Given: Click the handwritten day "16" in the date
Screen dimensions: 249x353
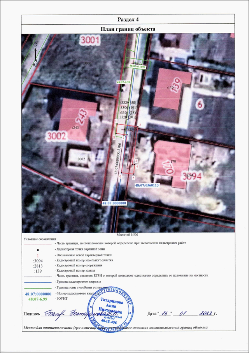Looking at the screenshot, I should click(x=165, y=313).
